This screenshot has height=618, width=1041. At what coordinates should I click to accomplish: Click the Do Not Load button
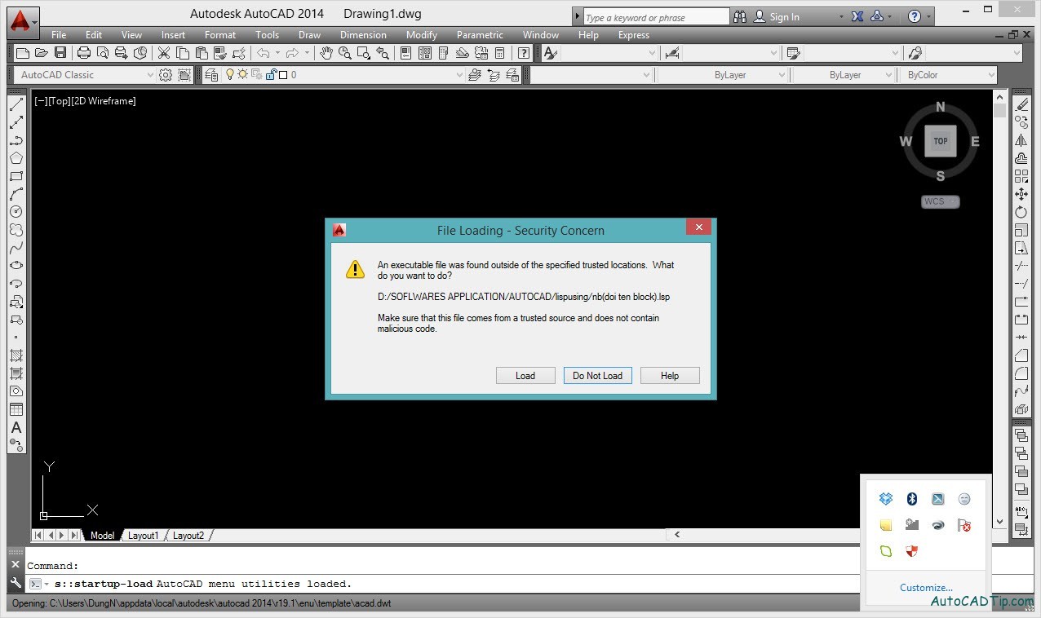point(597,376)
